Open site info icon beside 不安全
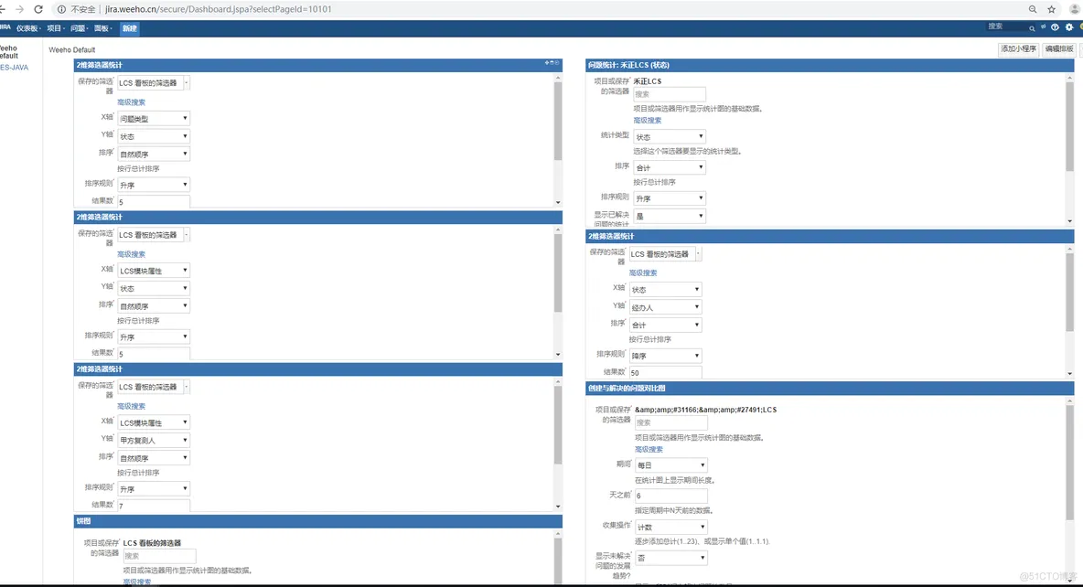The height and width of the screenshot is (587, 1083). [61, 9]
